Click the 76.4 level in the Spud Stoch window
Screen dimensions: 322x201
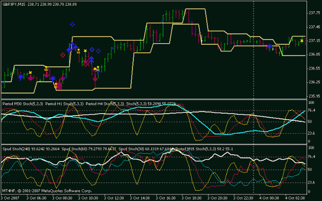(x=312, y=157)
